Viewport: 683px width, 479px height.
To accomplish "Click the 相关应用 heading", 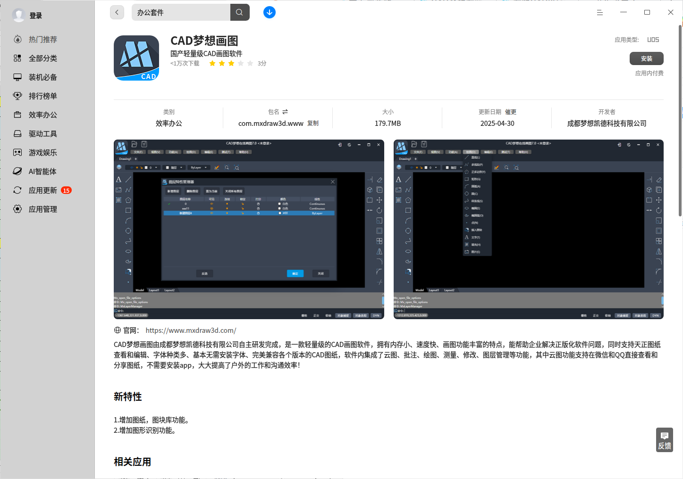I will coord(133,462).
